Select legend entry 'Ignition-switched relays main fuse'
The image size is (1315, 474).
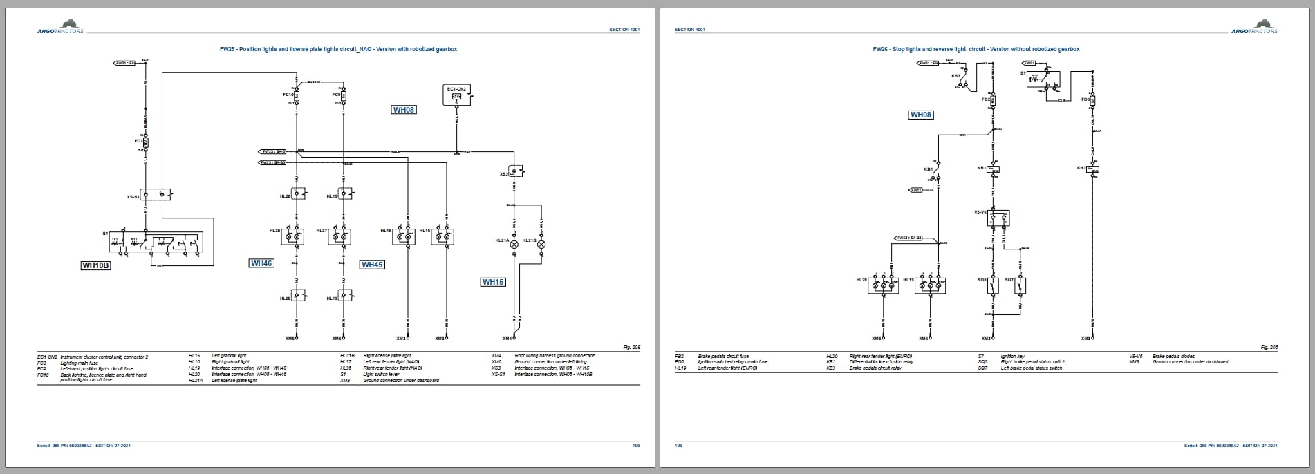coord(733,362)
